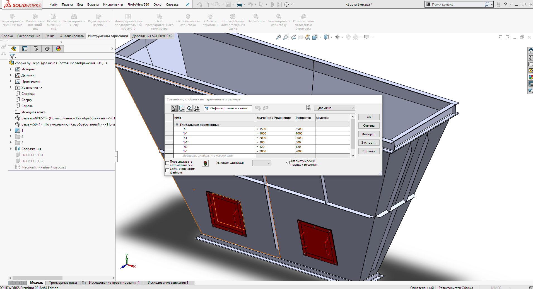Open the DisplayManager color ball tab
Screen dimensions: 533x289
click(58, 49)
